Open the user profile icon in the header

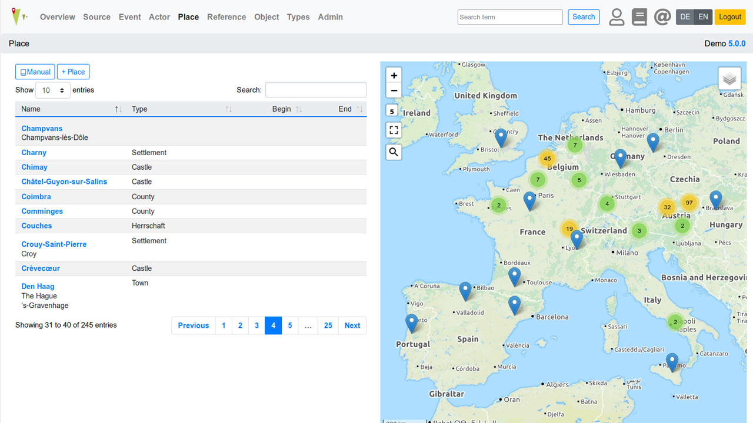617,17
